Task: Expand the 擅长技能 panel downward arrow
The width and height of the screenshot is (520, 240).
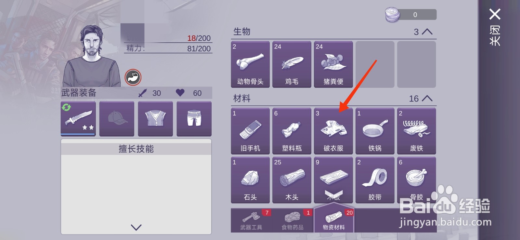Action: tap(136, 227)
